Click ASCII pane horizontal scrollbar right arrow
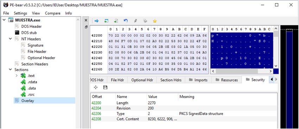 tap(271, 71)
